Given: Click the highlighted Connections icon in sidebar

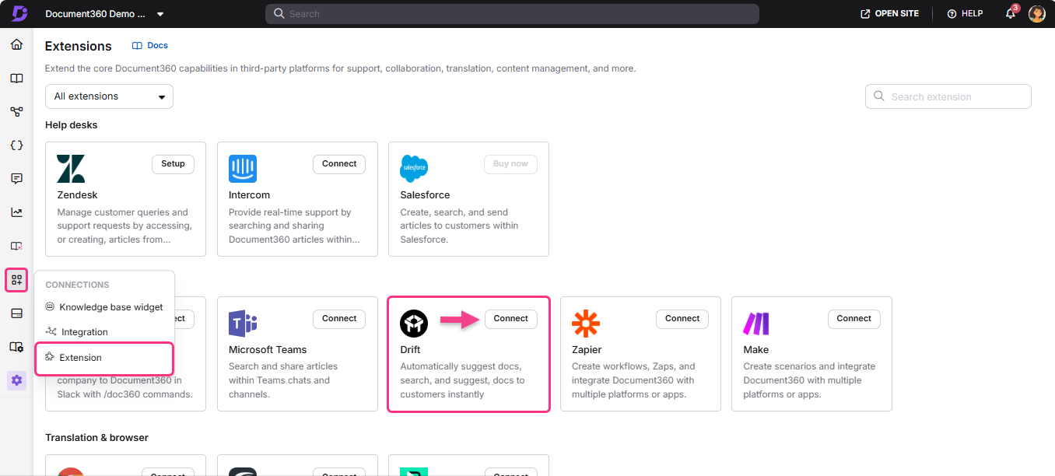Looking at the screenshot, I should [16, 280].
